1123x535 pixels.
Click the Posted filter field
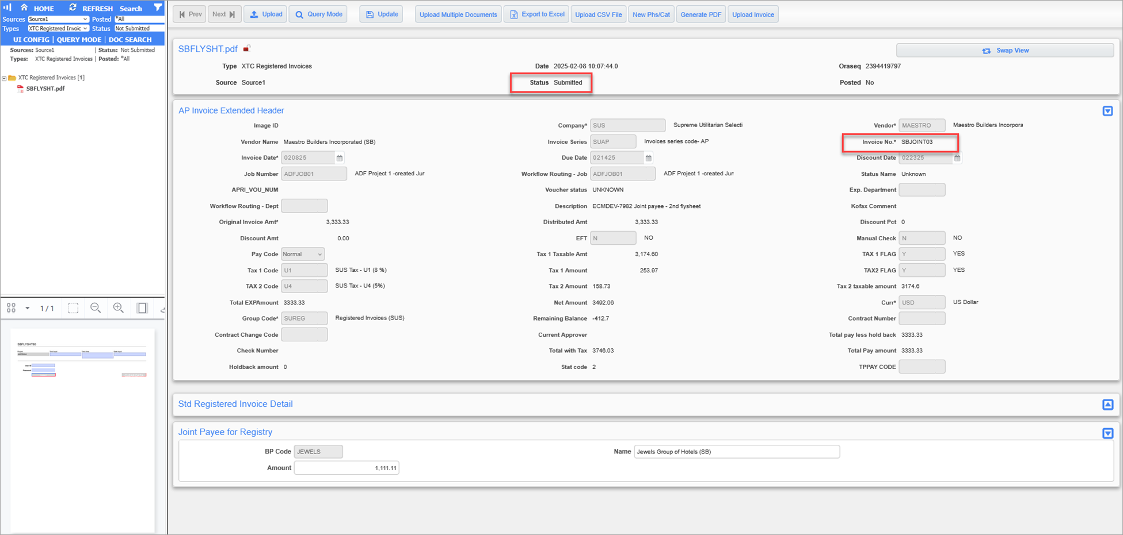click(x=139, y=19)
